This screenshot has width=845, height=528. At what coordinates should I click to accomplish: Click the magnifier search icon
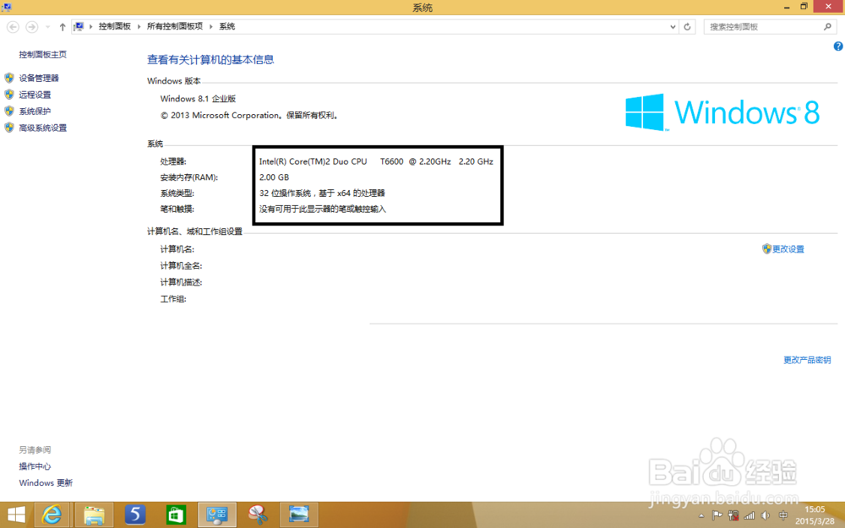[828, 26]
